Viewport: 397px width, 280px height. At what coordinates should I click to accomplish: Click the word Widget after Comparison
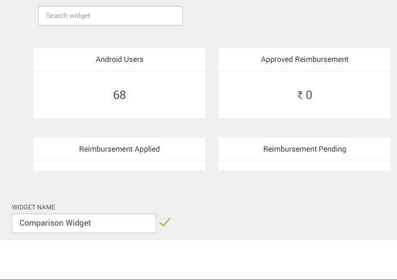(78, 223)
